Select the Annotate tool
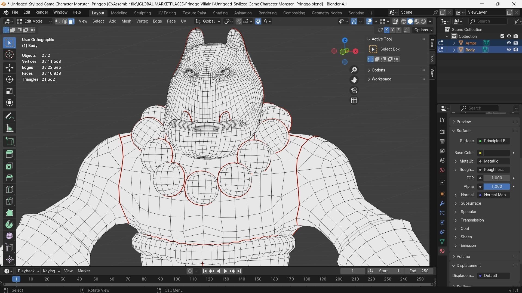The width and height of the screenshot is (522, 293). click(10, 116)
